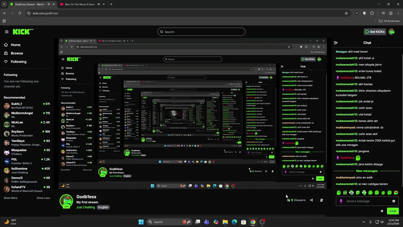Expand recommended list with Show More
The width and height of the screenshot is (403, 227).
tap(10, 198)
